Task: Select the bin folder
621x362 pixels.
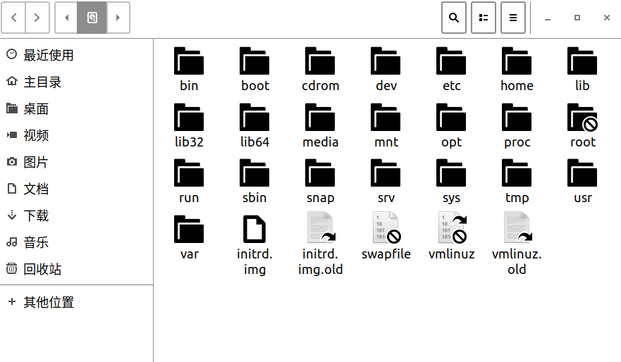Action: pyautogui.click(x=189, y=69)
